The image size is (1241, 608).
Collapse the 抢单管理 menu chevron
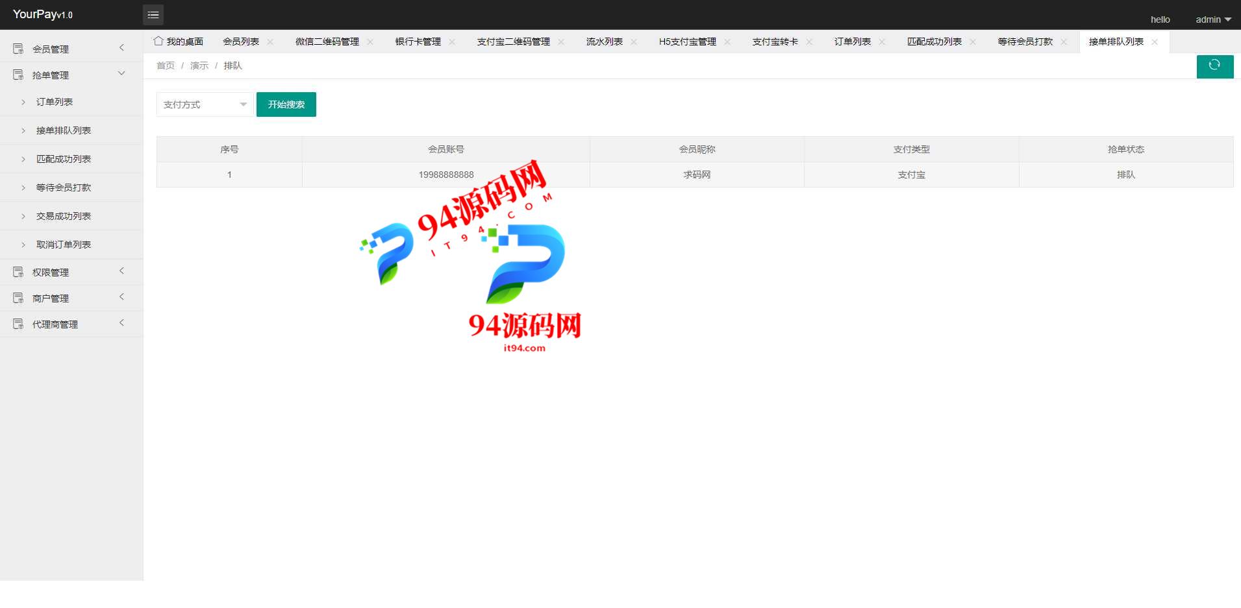121,73
